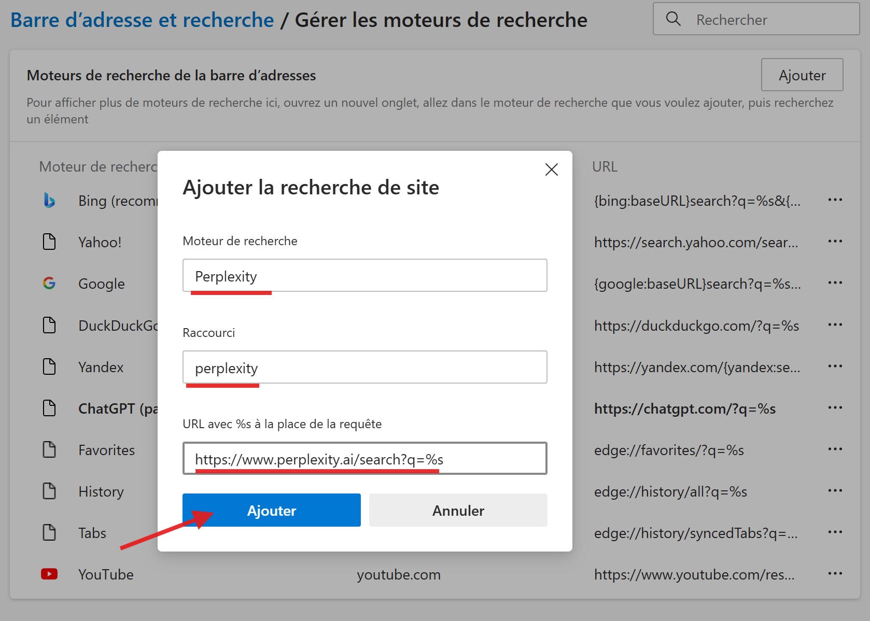Viewport: 870px width, 621px height.
Task: Select the Yandex engine name
Action: (101, 367)
